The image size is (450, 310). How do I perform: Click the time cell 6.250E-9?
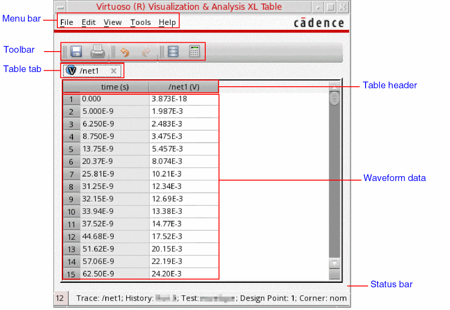tap(115, 124)
